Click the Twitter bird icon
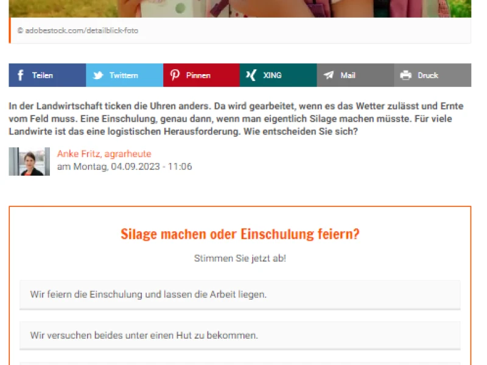 98,75
